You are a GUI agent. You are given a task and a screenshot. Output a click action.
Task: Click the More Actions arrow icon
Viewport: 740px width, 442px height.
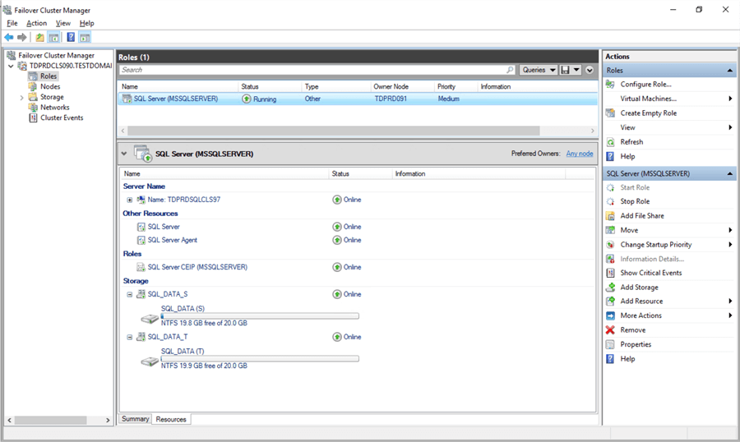click(610, 315)
